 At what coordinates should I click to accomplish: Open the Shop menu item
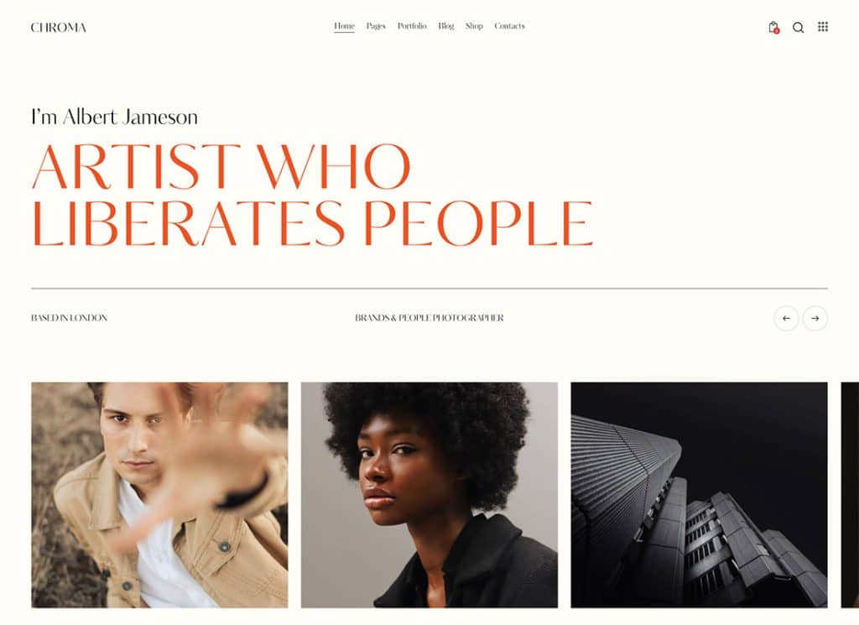[474, 26]
